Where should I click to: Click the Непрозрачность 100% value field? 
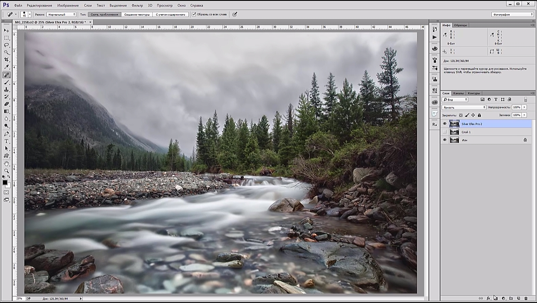coord(516,107)
